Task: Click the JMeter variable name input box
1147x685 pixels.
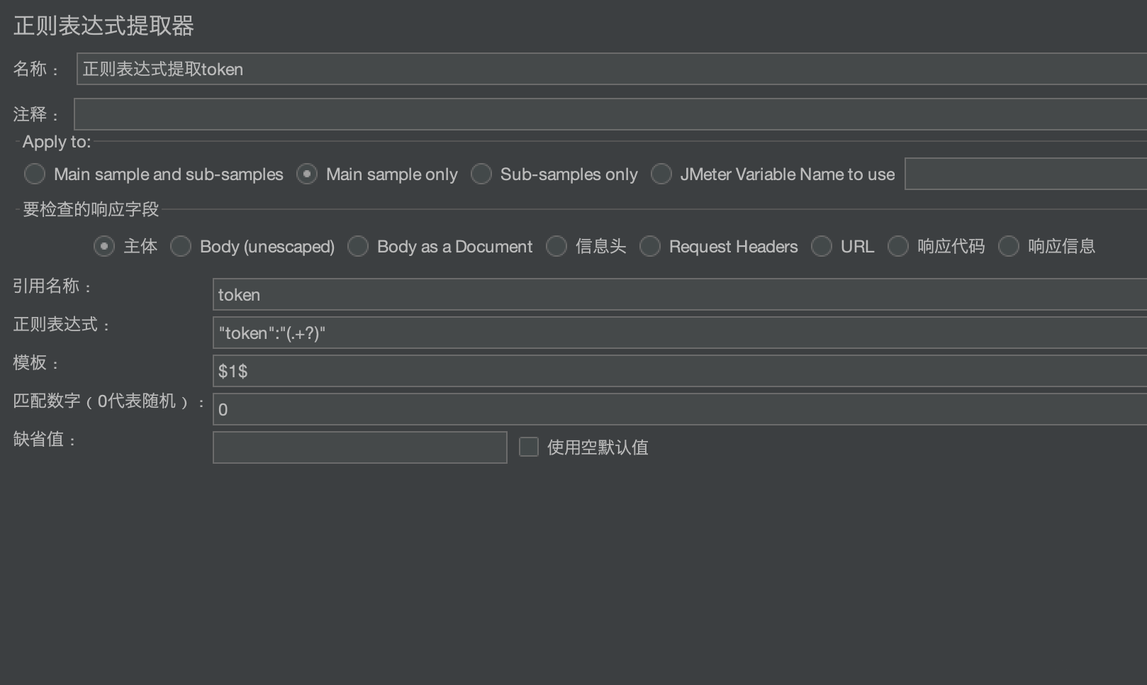Action: point(1025,174)
